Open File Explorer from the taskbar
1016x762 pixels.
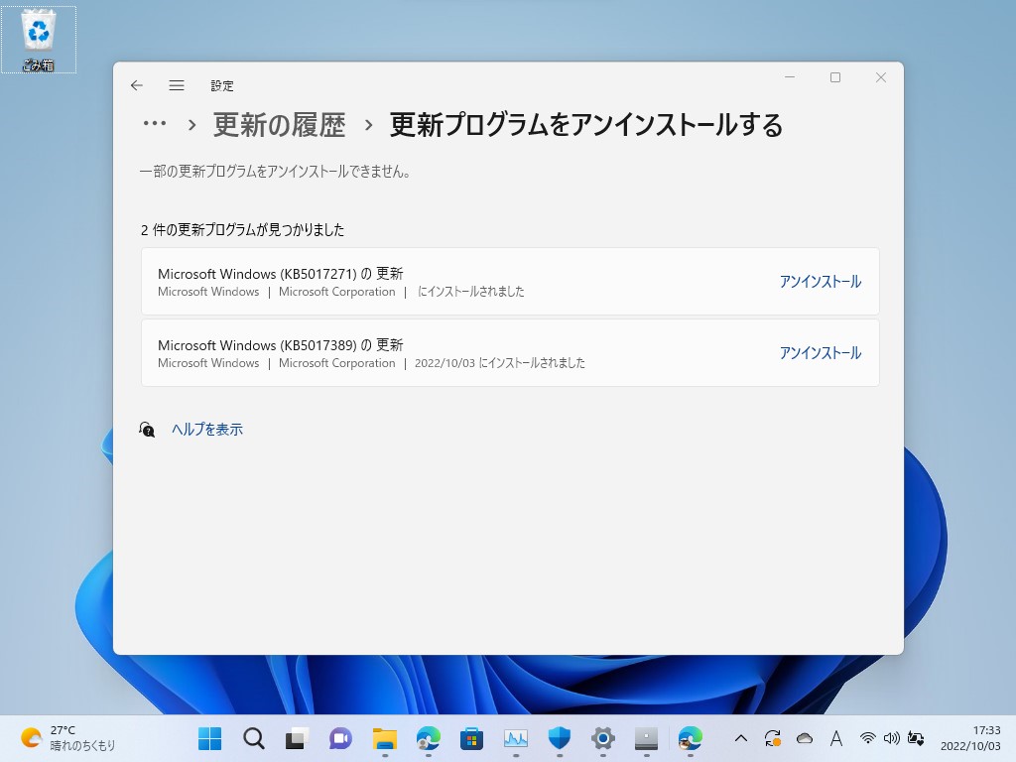[384, 738]
